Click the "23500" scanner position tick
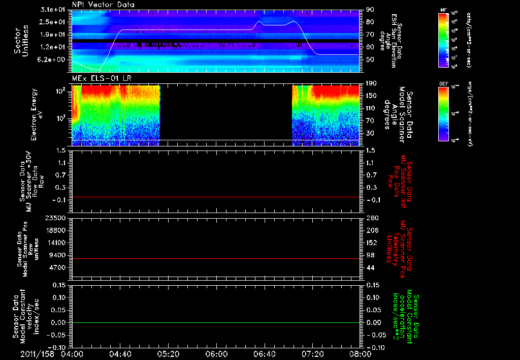This screenshot has height=360, width=520. [55, 218]
